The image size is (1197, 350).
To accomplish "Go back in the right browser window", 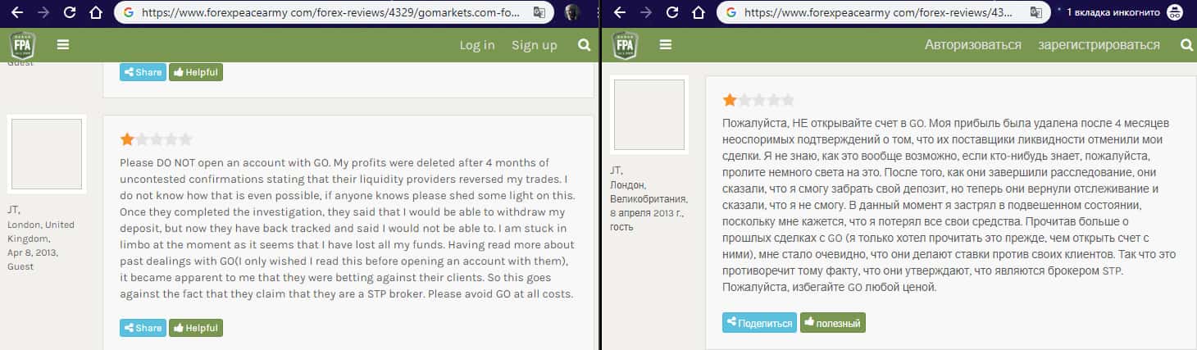I will [x=621, y=13].
